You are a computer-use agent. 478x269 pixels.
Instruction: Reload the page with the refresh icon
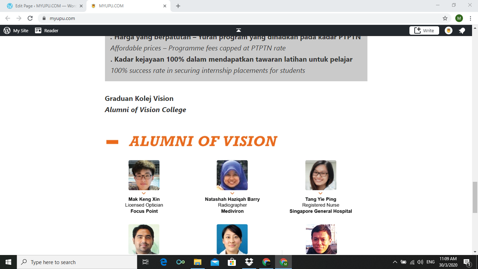tap(30, 18)
